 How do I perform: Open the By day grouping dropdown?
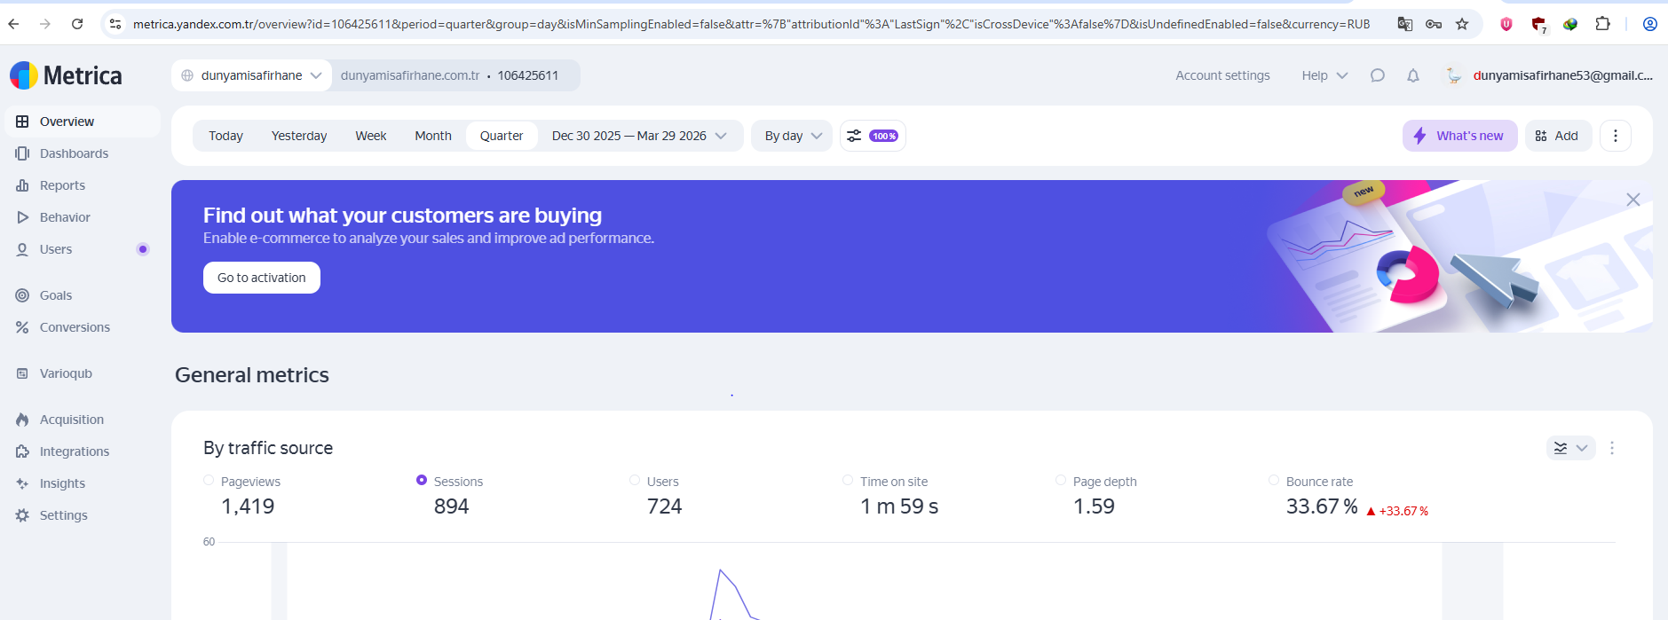point(792,136)
